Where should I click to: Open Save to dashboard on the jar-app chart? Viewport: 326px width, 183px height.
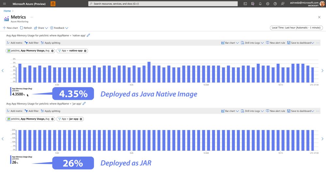coord(301,111)
